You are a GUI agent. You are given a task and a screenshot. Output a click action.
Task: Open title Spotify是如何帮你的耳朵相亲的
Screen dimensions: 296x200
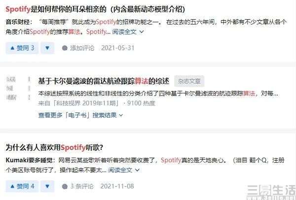point(95,9)
